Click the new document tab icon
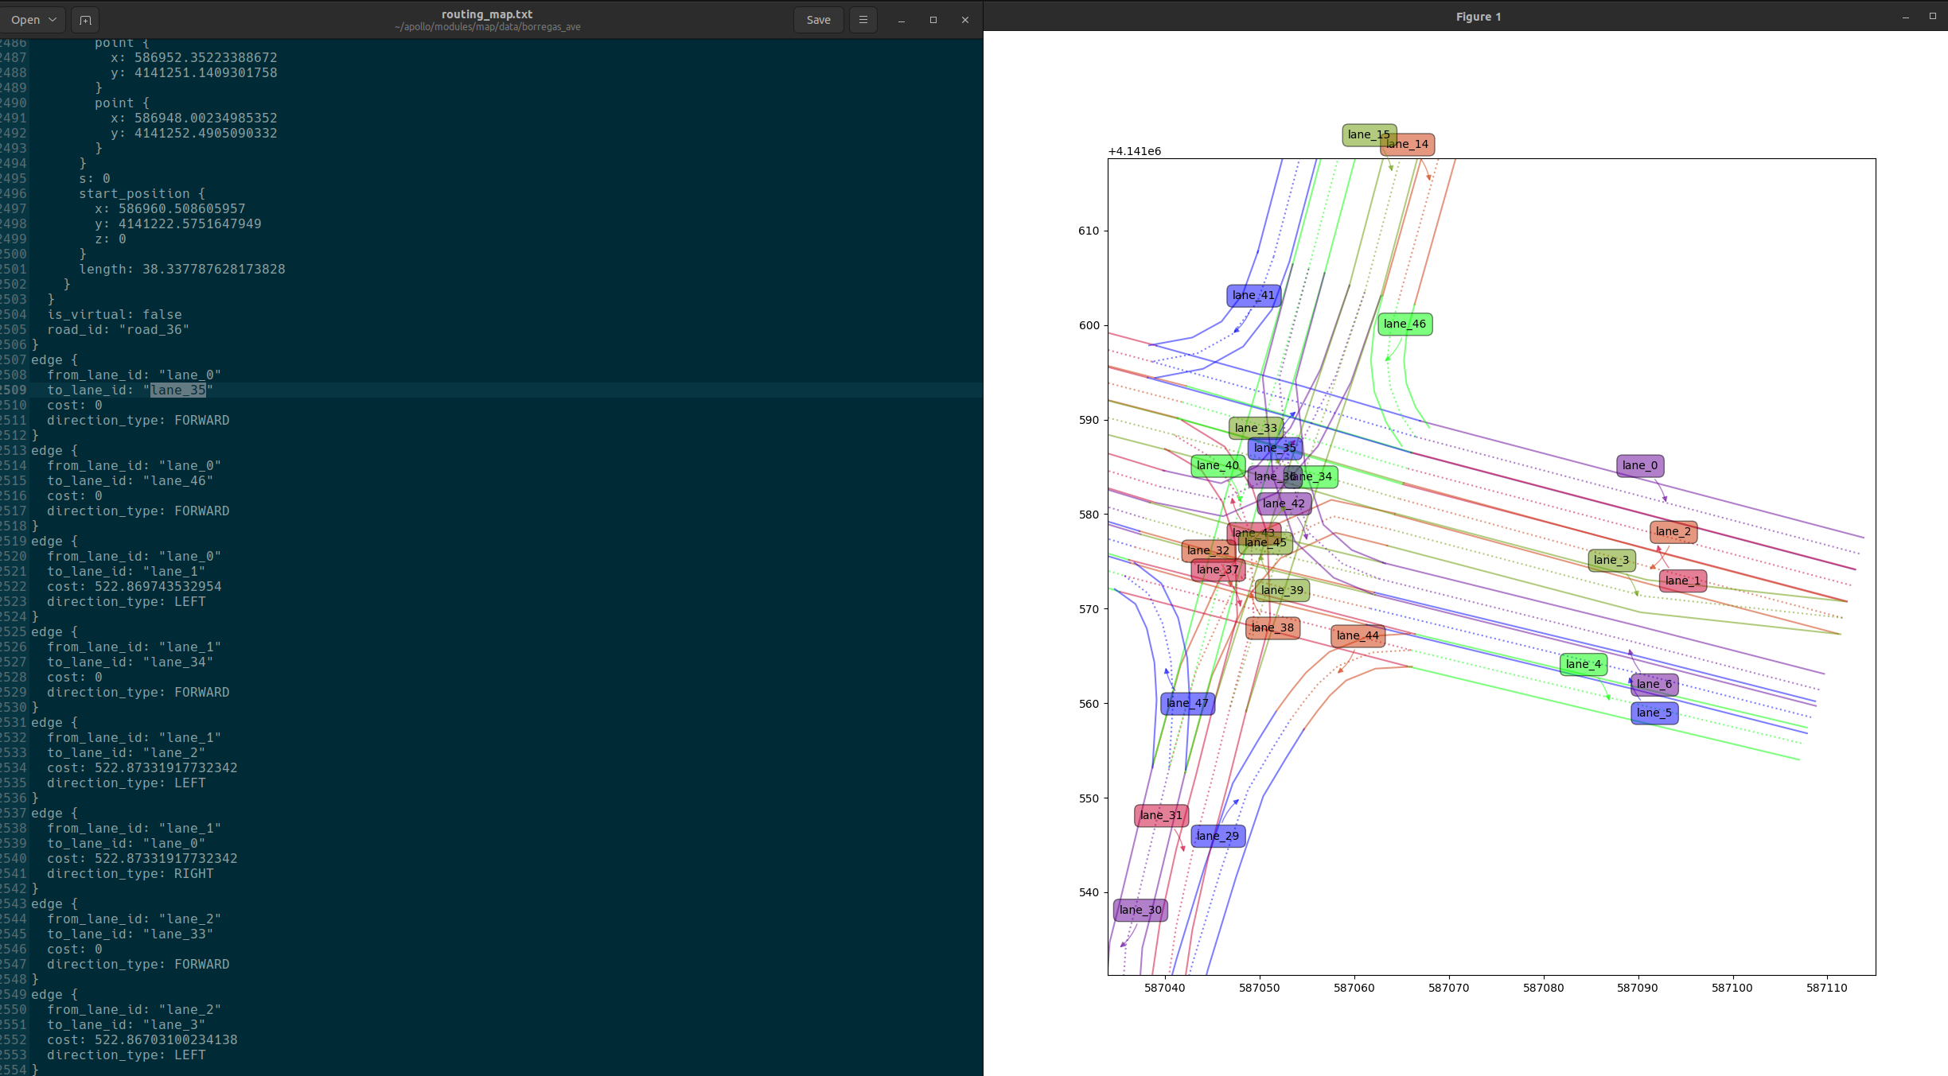This screenshot has height=1076, width=1948. click(x=85, y=20)
